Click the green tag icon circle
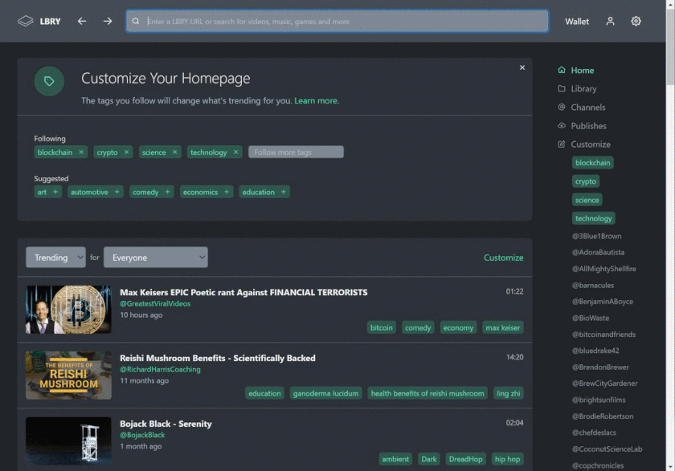This screenshot has width=675, height=471. pyautogui.click(x=49, y=81)
